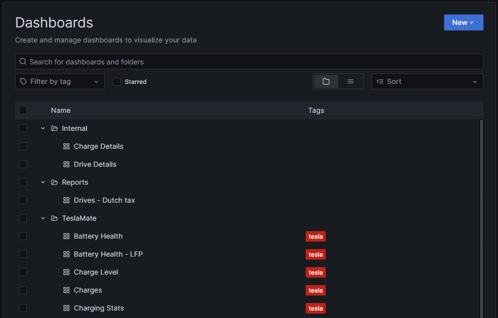Click the folder icon beside Reports

point(54,183)
